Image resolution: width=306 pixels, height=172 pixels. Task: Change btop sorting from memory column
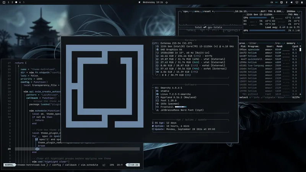(291, 43)
